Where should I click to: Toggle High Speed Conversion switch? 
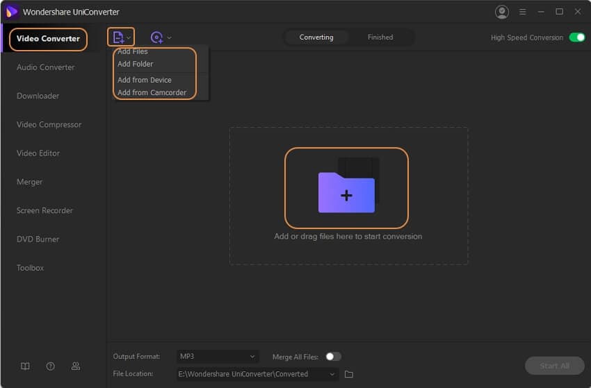576,37
